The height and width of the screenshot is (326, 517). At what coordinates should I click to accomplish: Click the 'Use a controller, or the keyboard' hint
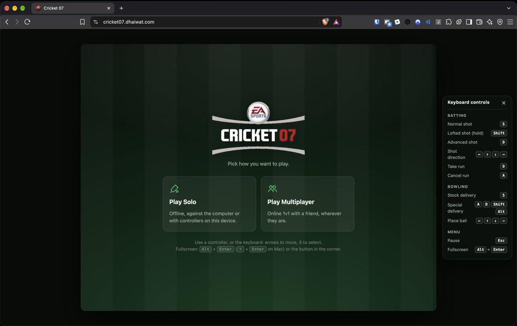coord(259,242)
